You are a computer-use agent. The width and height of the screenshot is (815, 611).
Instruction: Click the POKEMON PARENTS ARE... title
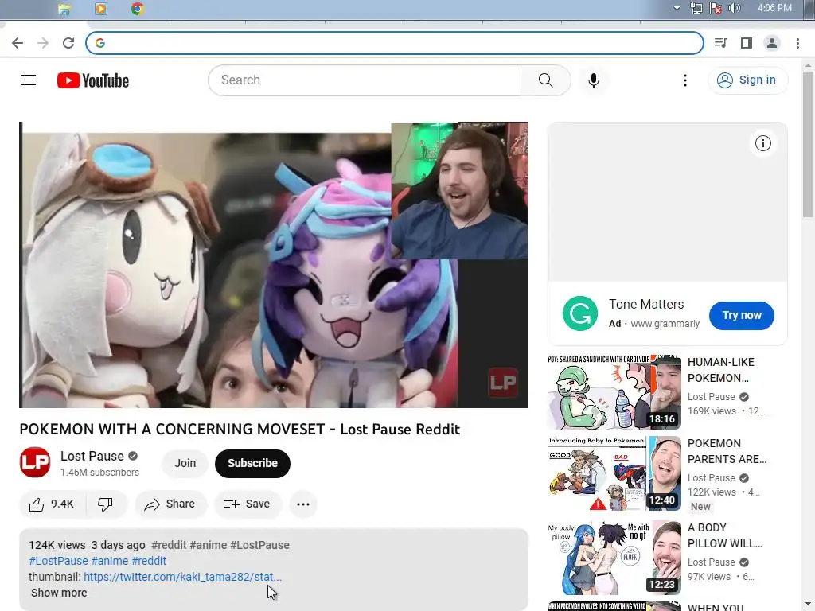(x=727, y=451)
